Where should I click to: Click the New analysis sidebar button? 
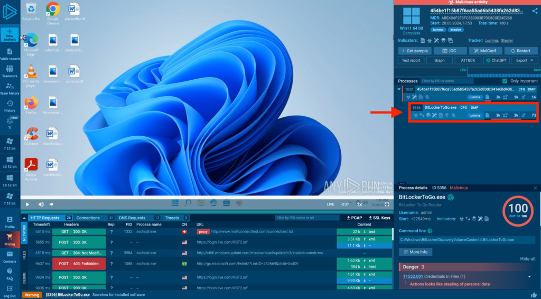pyautogui.click(x=10, y=35)
